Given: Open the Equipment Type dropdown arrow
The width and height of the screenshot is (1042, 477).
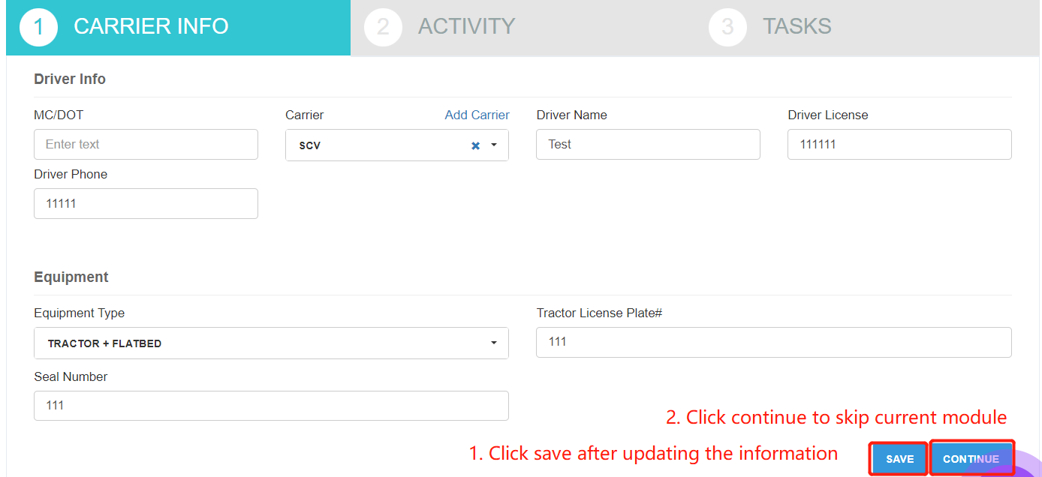Looking at the screenshot, I should 494,343.
